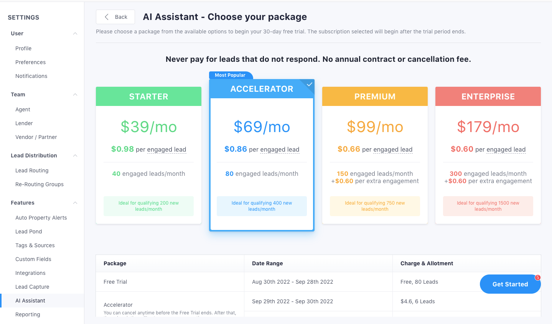Click the red notification badge on Get Started
This screenshot has width=552, height=324.
538,278
